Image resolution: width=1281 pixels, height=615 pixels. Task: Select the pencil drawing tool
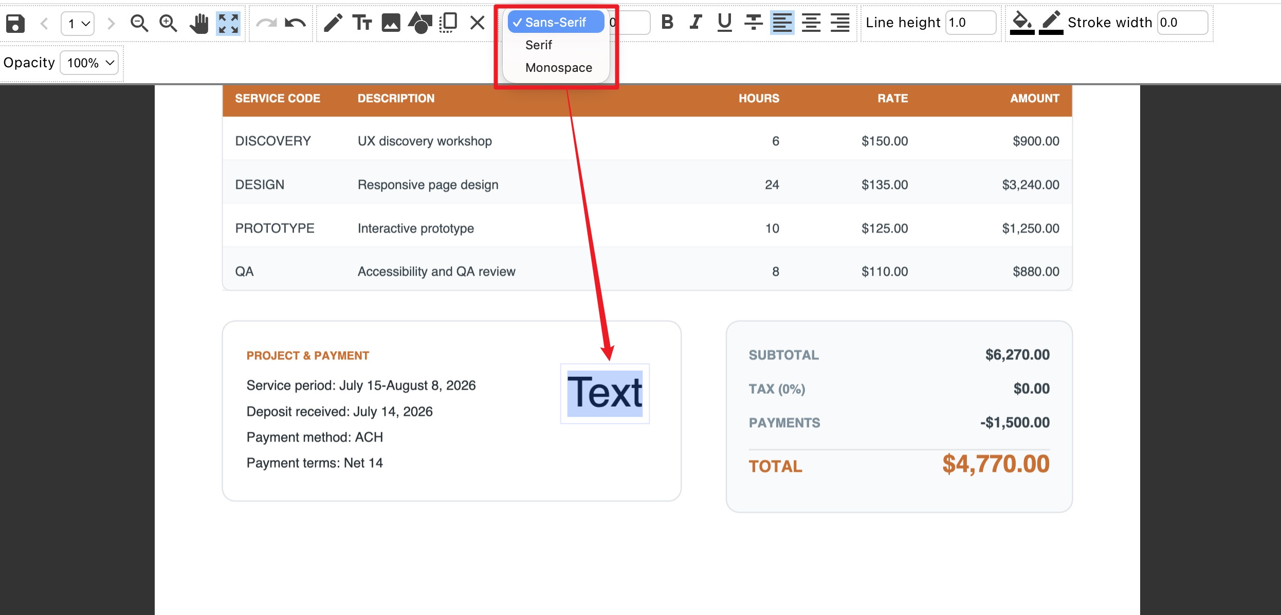click(333, 23)
